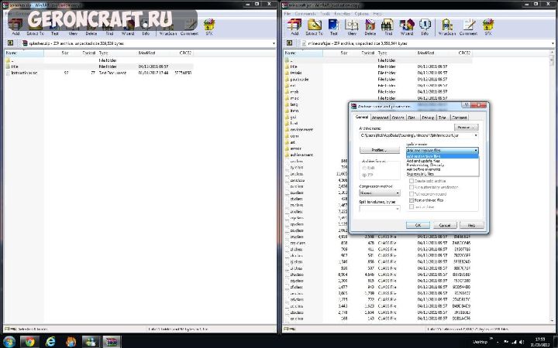Image resolution: width=558 pixels, height=348 pixels.
Task: Click up-one-level icon in minecraft.jar window
Action: [289, 43]
